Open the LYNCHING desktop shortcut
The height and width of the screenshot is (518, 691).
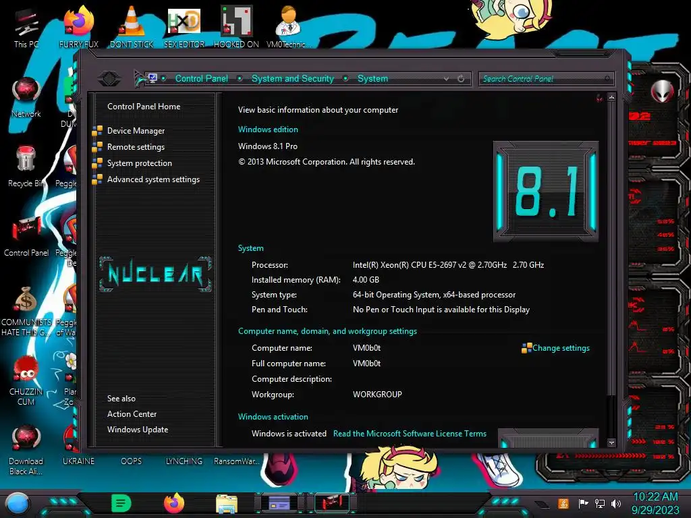coord(184,461)
